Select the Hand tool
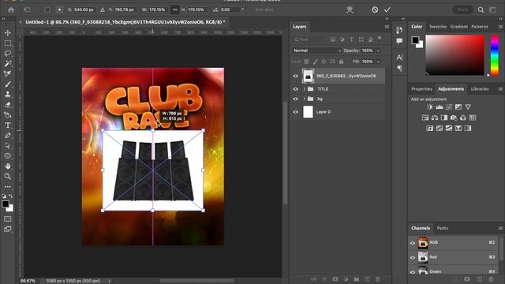The width and height of the screenshot is (505, 284). pyautogui.click(x=8, y=166)
